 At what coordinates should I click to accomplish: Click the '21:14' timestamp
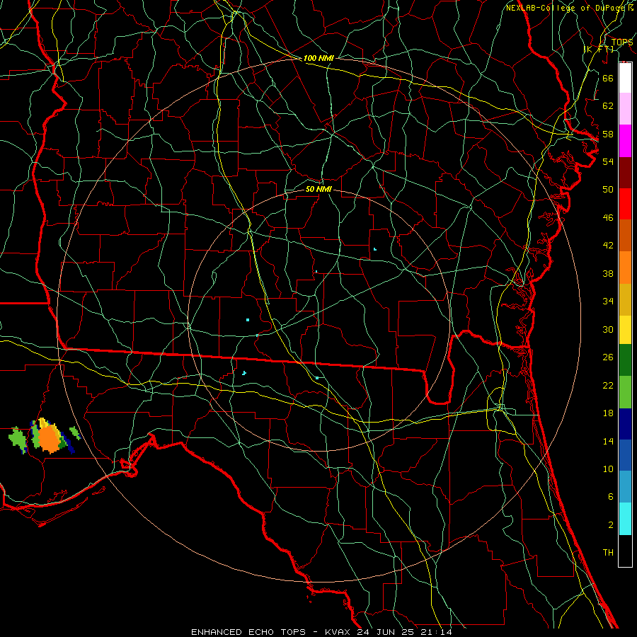[x=437, y=632]
